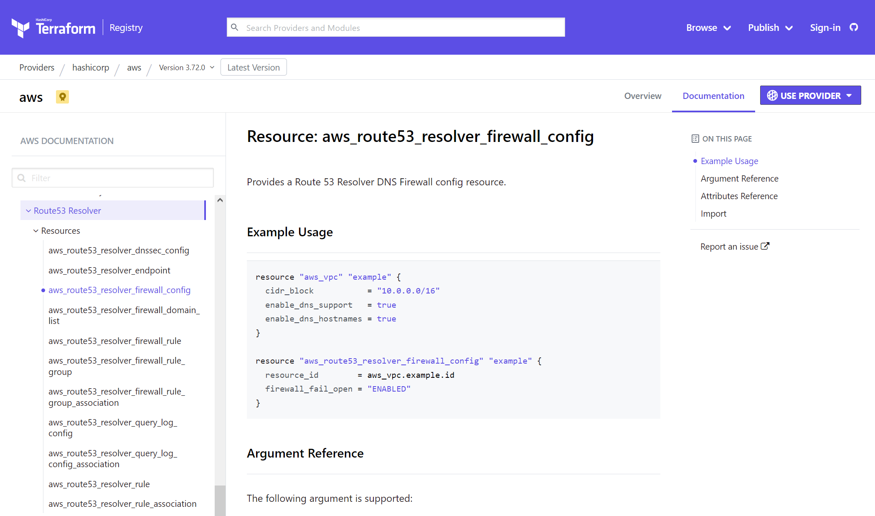This screenshot has height=516, width=875.
Task: Click the GitHub icon in header
Action: pyautogui.click(x=854, y=28)
